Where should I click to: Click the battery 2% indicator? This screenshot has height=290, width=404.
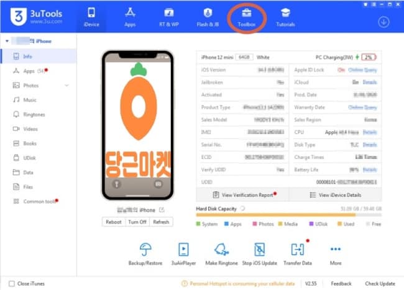[369, 57]
